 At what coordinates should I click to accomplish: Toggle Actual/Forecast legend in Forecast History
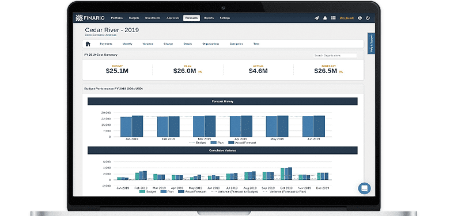(x=242, y=142)
